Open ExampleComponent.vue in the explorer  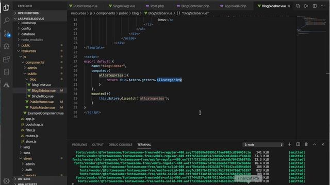[x=45, y=113]
